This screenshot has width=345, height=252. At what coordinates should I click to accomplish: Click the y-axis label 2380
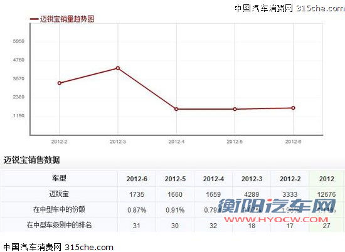pos(19,97)
